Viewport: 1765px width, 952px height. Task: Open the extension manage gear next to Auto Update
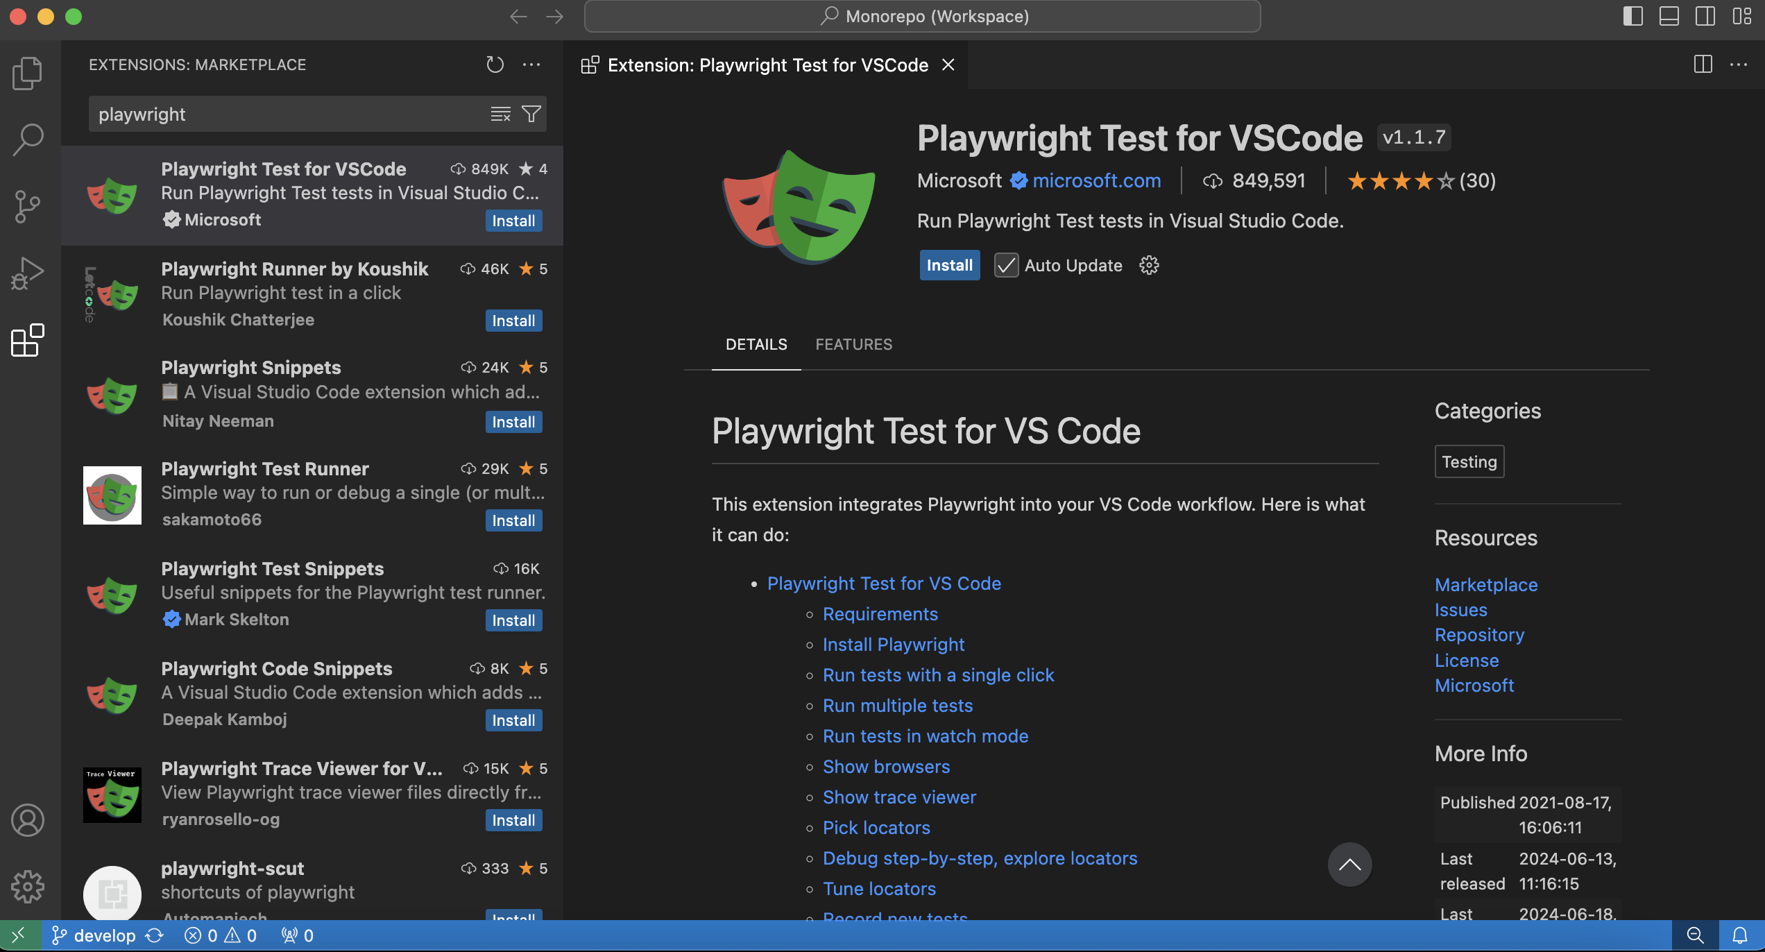pyautogui.click(x=1149, y=265)
